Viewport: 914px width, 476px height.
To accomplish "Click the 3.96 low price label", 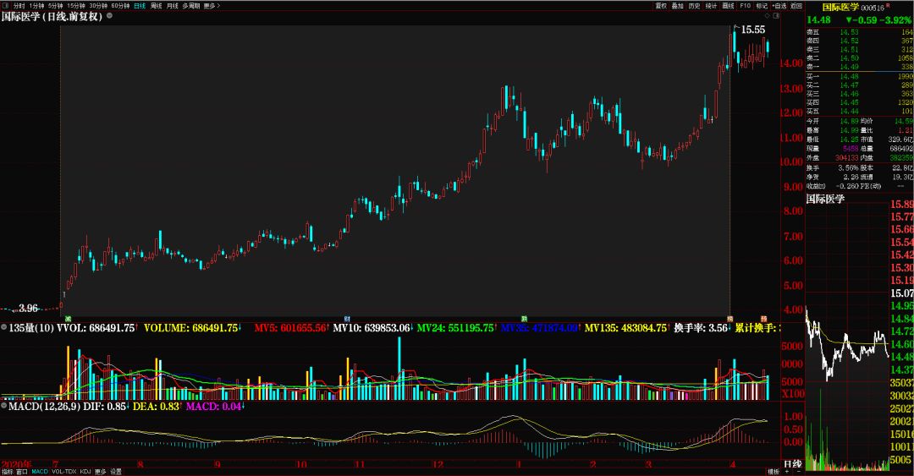I will click(x=28, y=309).
